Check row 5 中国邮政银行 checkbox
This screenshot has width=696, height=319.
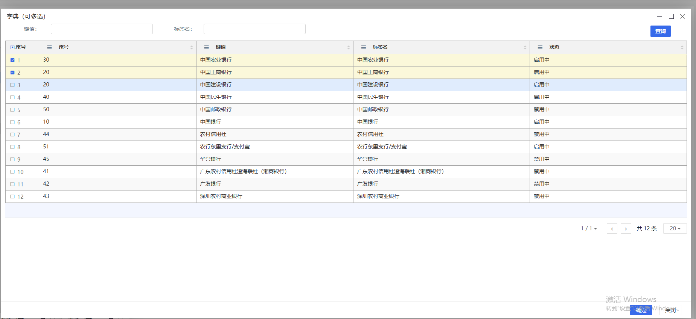[x=12, y=110]
